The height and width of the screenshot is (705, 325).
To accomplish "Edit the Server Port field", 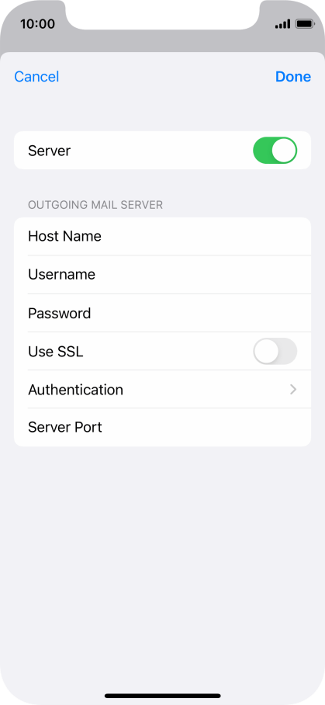I will (163, 427).
